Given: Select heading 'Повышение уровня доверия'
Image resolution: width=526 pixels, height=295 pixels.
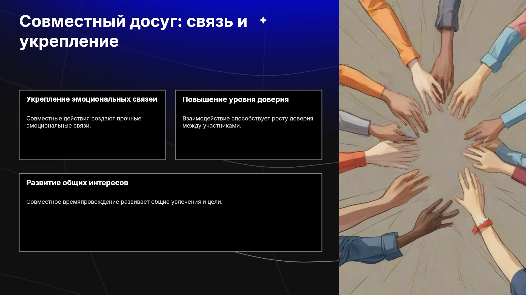Looking at the screenshot, I should click(236, 99).
